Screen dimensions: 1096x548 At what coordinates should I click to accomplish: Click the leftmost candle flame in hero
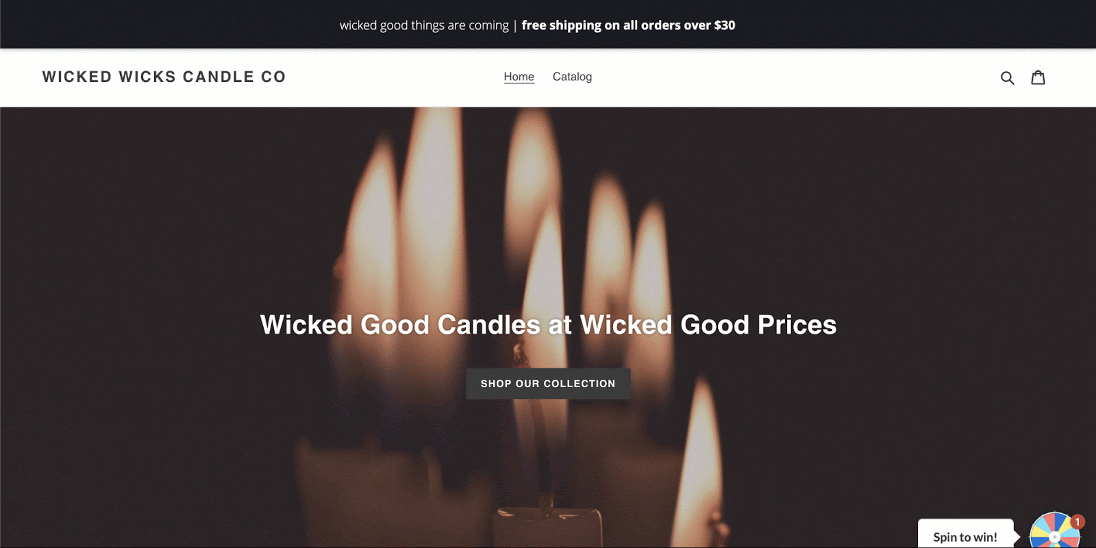tap(372, 219)
